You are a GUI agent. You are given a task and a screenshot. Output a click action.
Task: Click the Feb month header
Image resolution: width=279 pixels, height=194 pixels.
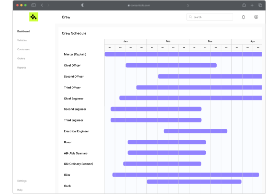(168, 41)
